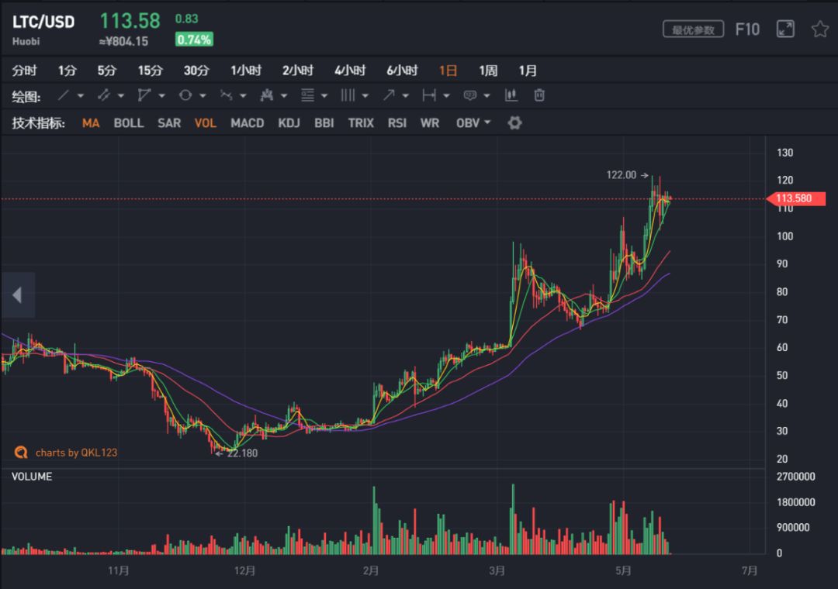The height and width of the screenshot is (589, 838).
Task: Enable the BOLL indicator
Action: click(129, 122)
